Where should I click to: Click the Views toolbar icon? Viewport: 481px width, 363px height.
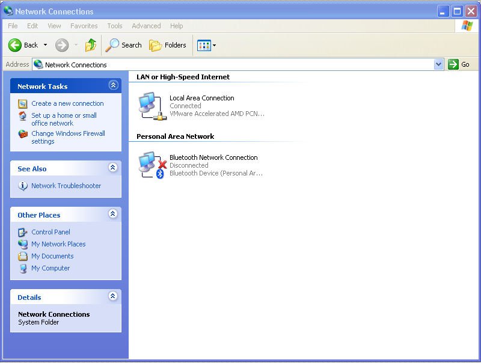204,45
